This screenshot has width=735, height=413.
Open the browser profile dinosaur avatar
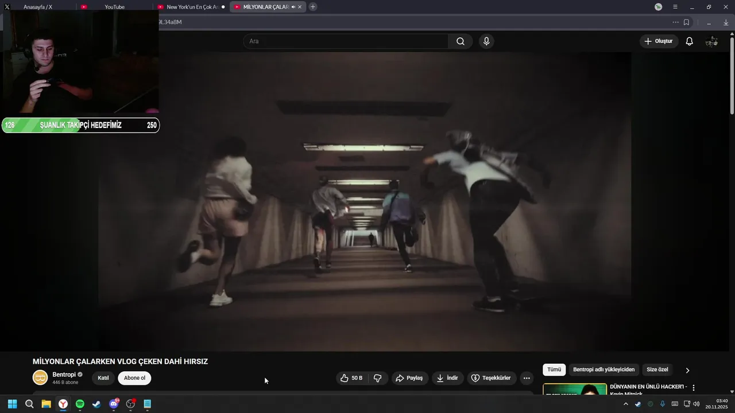point(659,7)
